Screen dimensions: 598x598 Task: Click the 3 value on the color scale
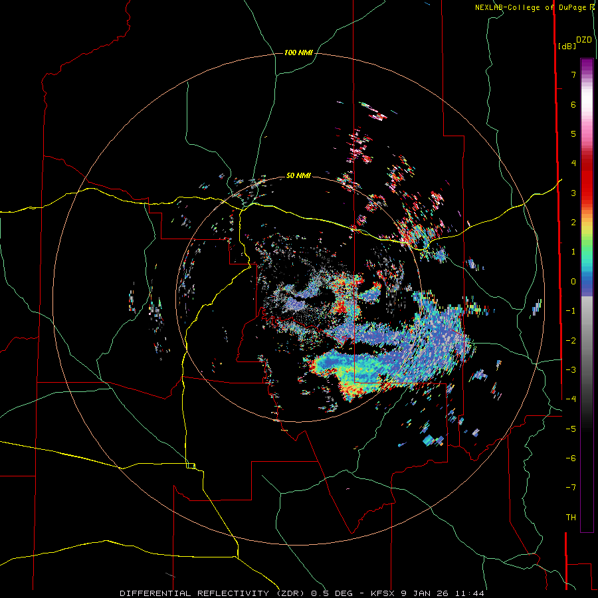573,193
